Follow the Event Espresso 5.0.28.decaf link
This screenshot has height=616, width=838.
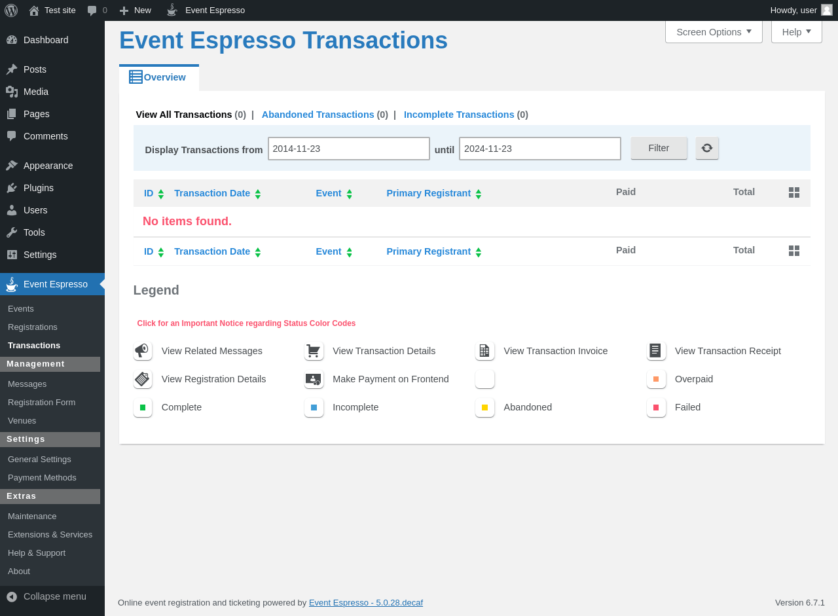[x=366, y=602]
